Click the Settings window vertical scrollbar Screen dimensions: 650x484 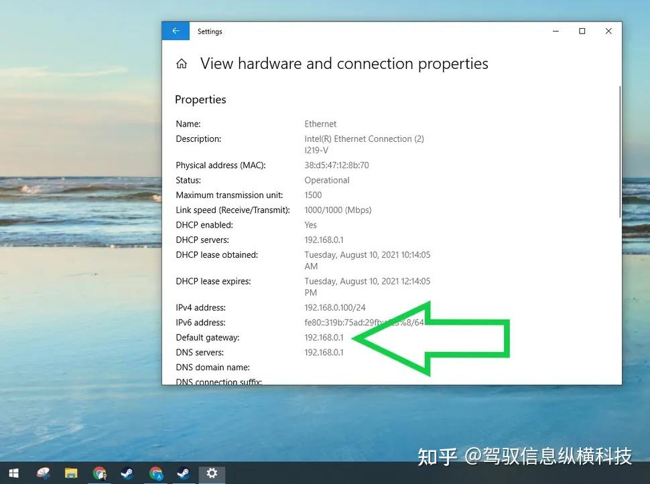point(620,151)
